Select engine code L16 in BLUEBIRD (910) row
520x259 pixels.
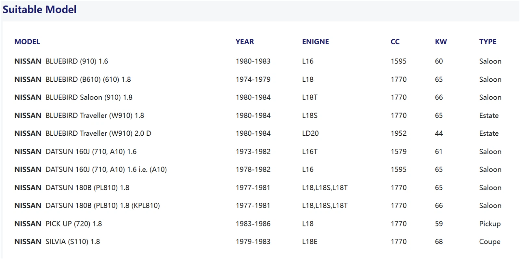coord(307,61)
